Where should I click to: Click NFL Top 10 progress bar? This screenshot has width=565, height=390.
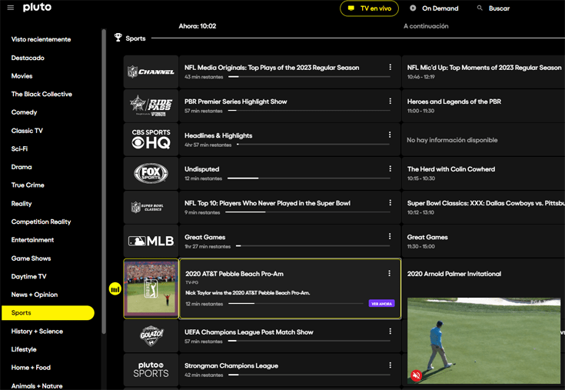pyautogui.click(x=307, y=212)
